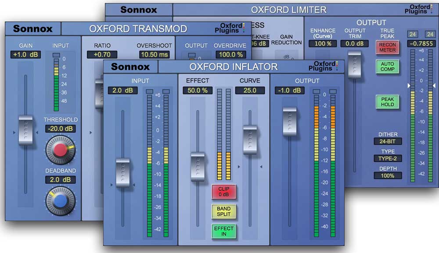Click the Inflator Output fader handle
439x253 pixels.
click(x=290, y=122)
